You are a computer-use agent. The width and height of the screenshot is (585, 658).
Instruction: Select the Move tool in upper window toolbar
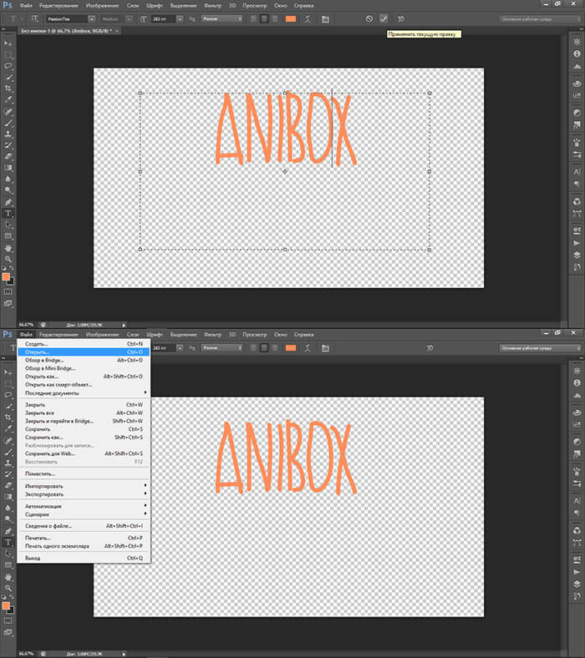[x=8, y=42]
